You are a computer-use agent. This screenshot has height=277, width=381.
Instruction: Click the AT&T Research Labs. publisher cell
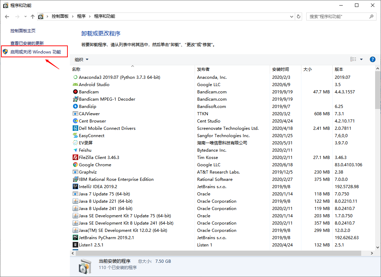(218, 172)
